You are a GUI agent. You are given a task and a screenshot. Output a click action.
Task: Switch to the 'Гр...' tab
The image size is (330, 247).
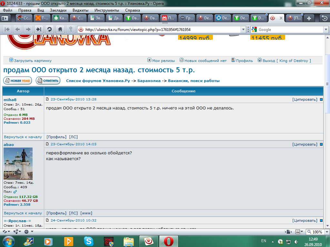[187, 18]
